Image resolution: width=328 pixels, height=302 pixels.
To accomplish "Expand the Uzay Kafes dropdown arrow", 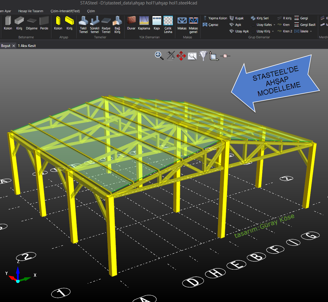I will [275, 25].
